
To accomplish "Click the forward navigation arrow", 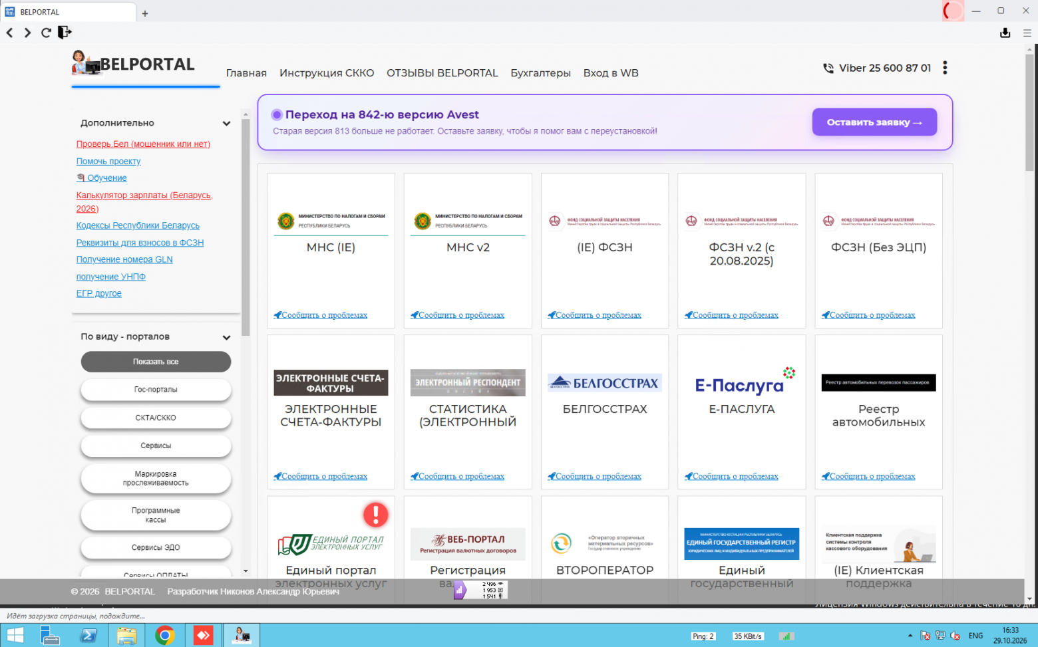I will (x=27, y=33).
